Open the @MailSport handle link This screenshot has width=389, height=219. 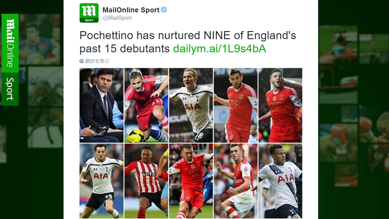[117, 18]
